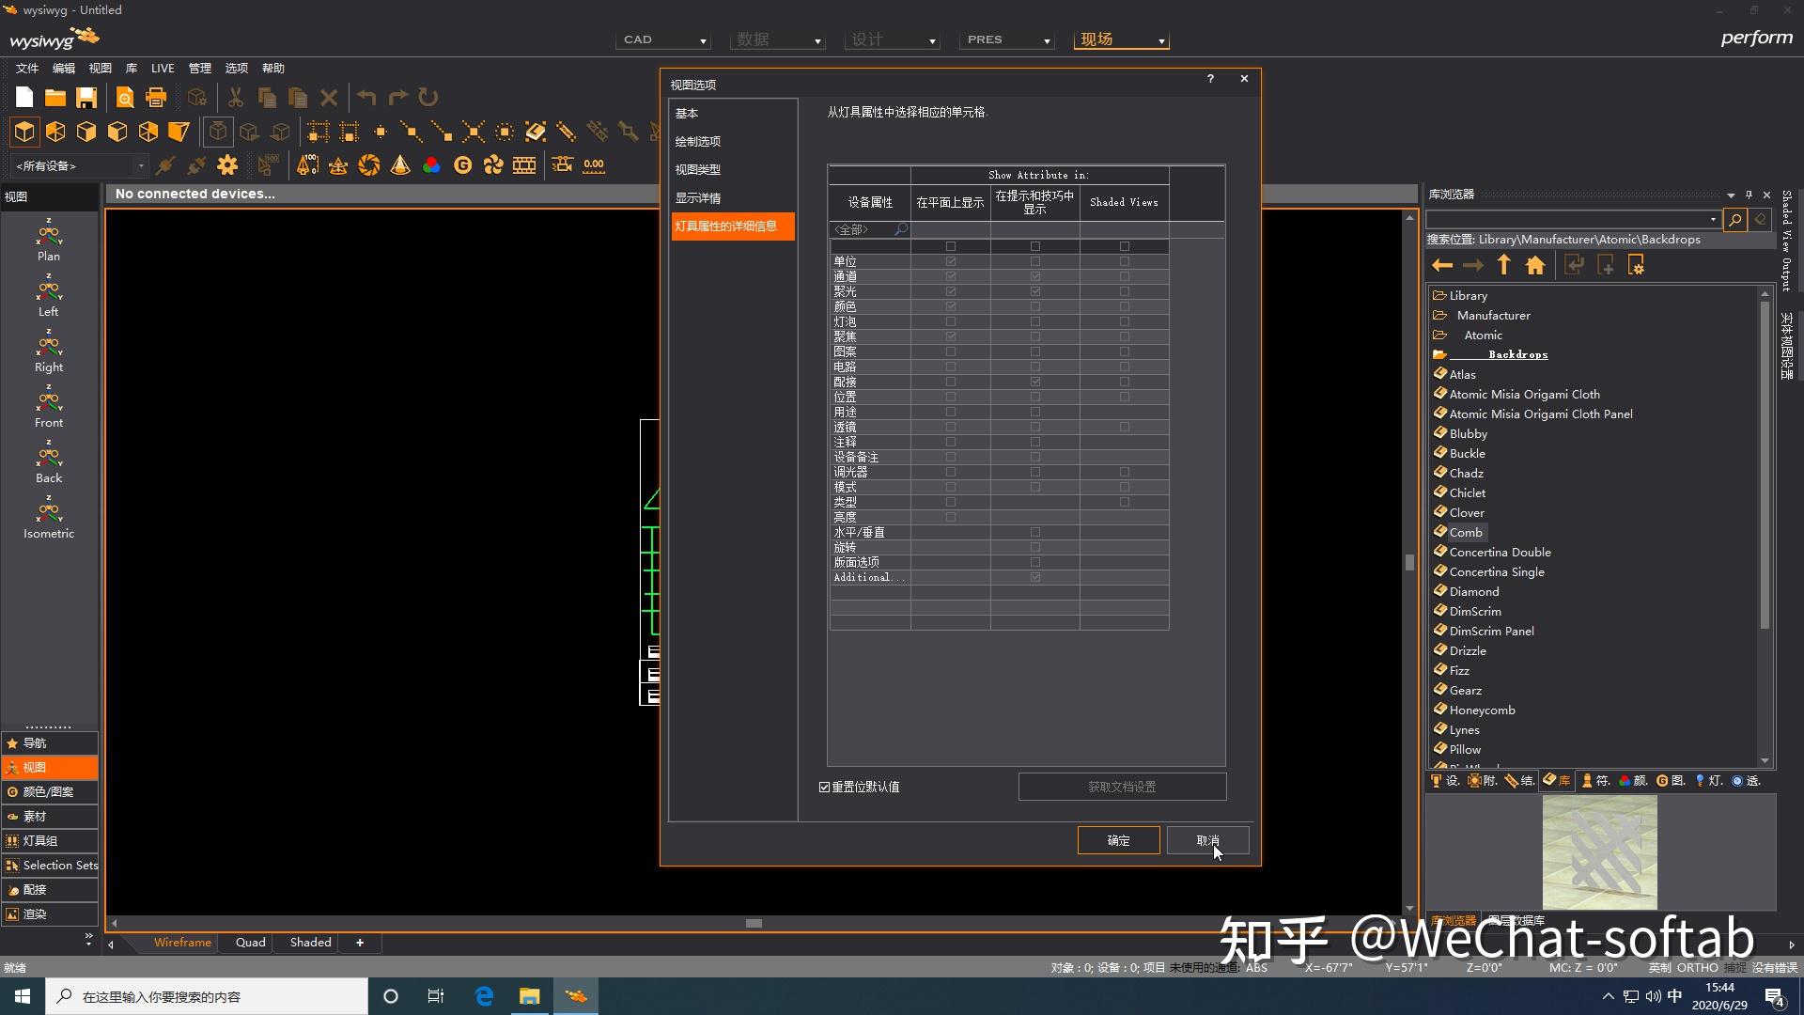
Task: Click the Gobo 'G' toolbar icon
Action: pyautogui.click(x=462, y=165)
